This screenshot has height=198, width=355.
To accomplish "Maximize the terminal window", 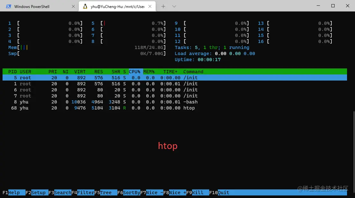I will [333, 6].
